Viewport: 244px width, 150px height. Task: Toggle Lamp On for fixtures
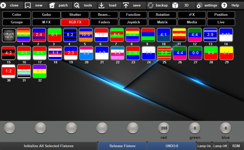(204, 146)
